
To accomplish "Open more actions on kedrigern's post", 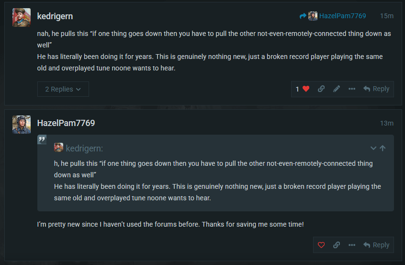I will pyautogui.click(x=352, y=89).
